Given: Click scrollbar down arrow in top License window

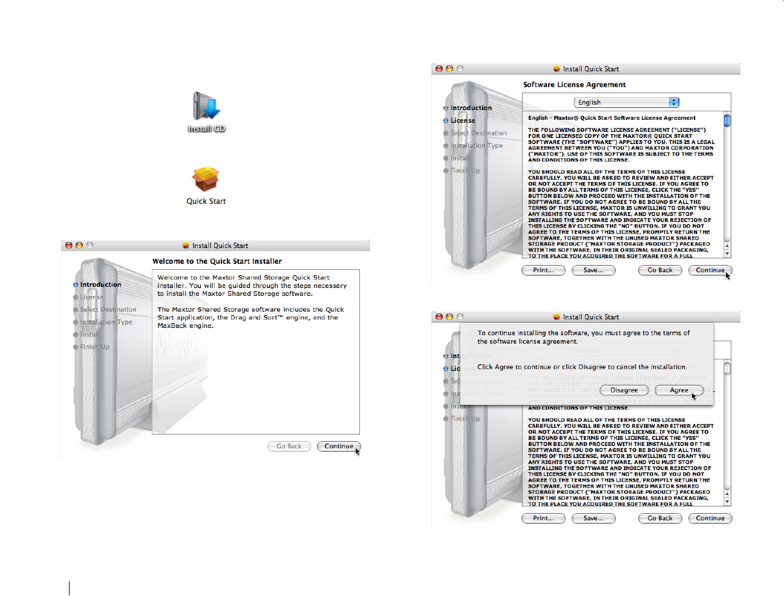Looking at the screenshot, I should point(727,254).
